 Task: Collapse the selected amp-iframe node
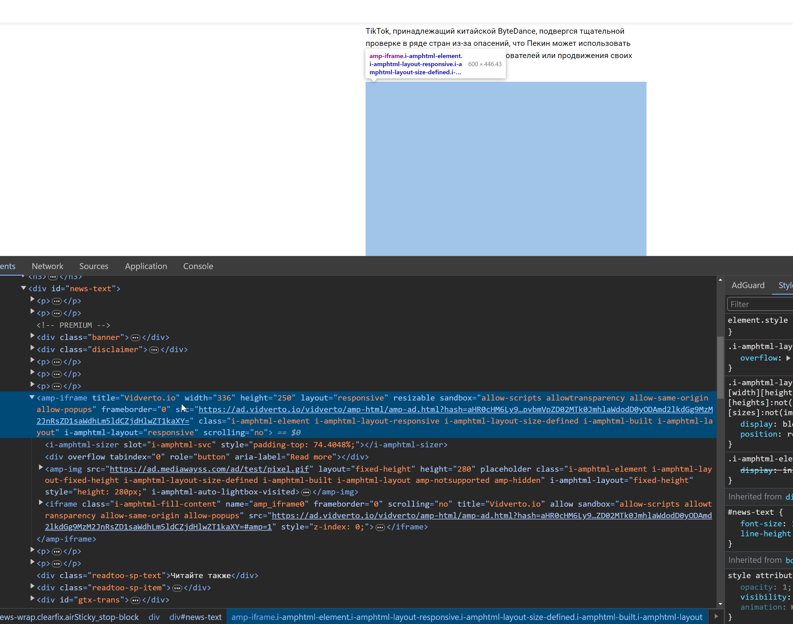point(32,398)
